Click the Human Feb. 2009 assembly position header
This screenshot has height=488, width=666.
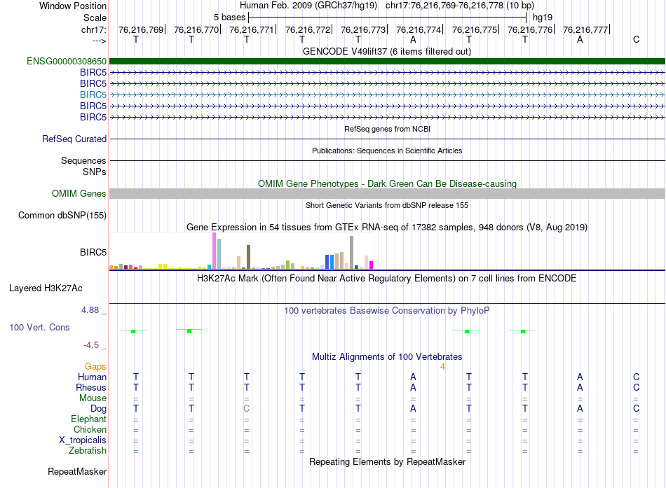(387, 6)
